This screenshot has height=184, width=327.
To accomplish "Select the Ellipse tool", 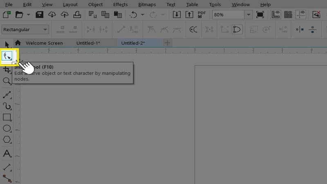I will click(7, 128).
